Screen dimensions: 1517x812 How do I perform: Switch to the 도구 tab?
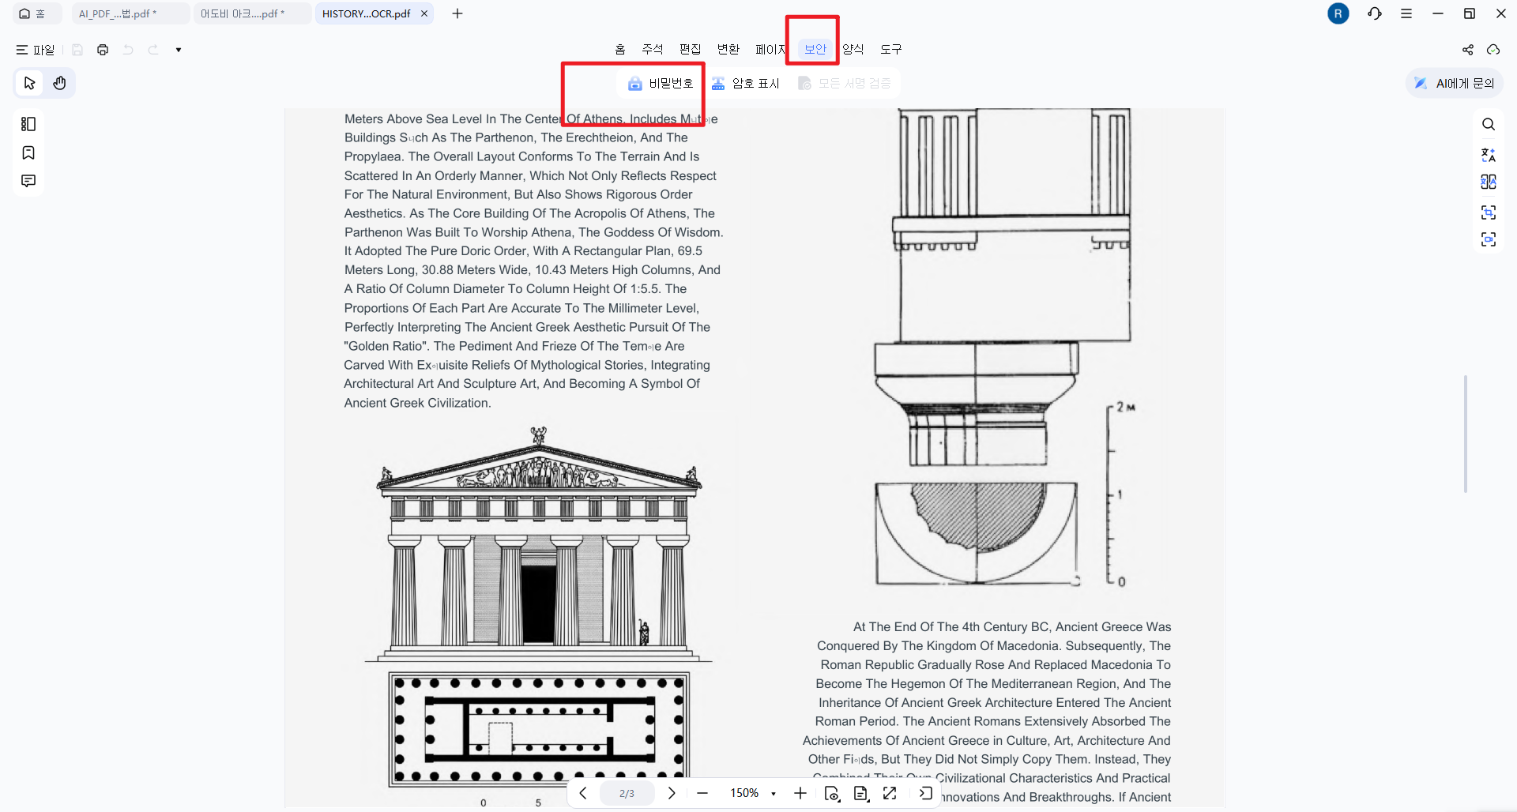(891, 49)
